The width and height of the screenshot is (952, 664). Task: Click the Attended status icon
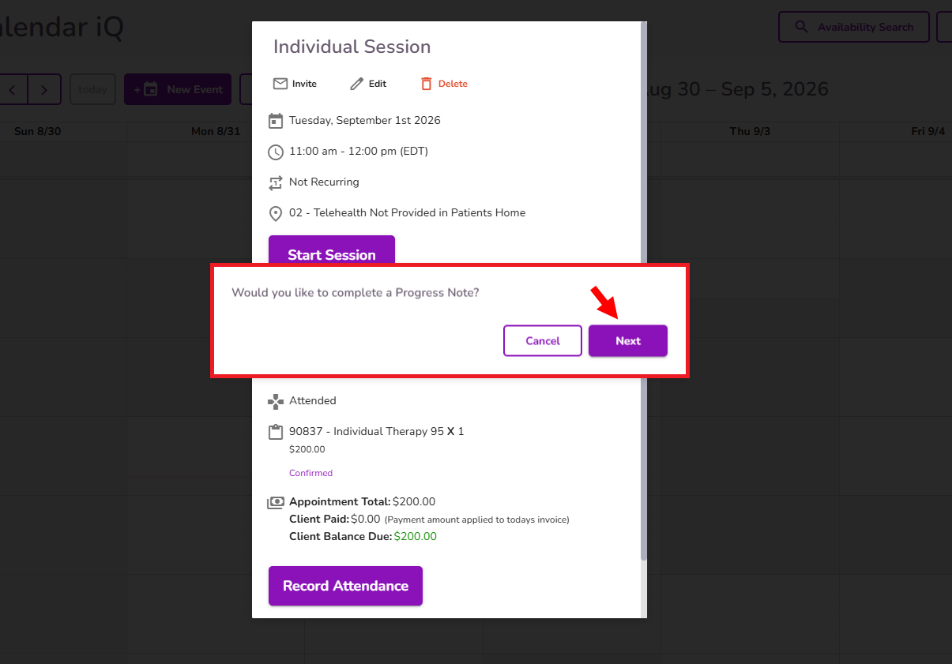(276, 402)
